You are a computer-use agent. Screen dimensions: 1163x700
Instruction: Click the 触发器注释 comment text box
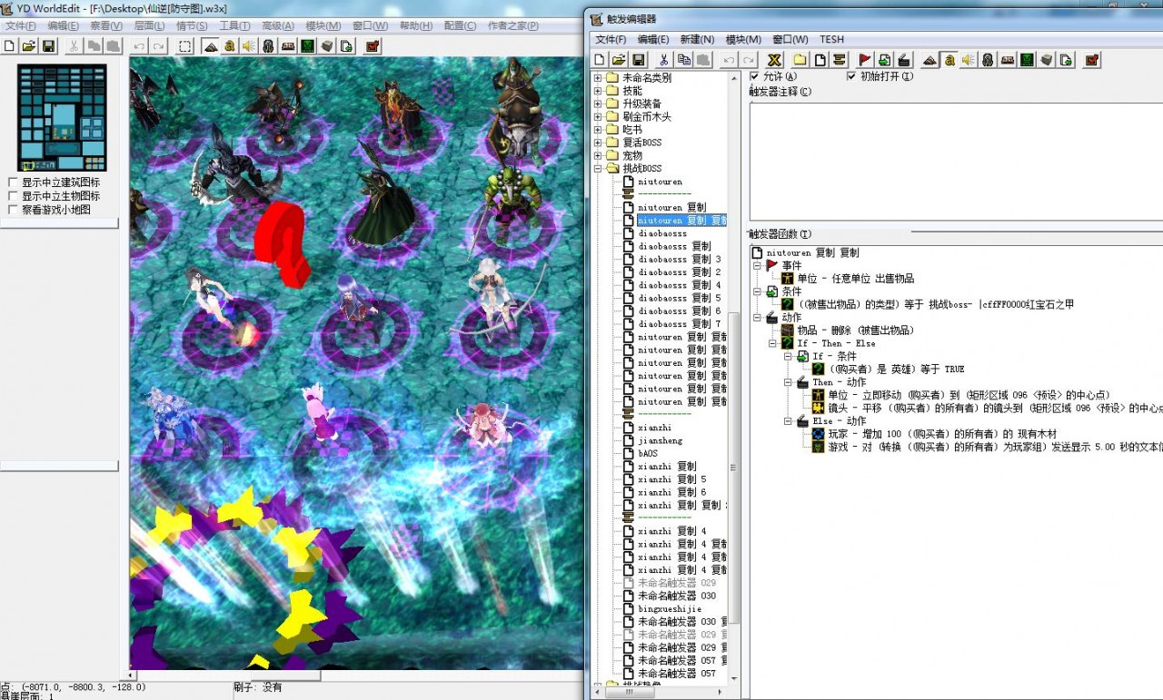pyautogui.click(x=956, y=160)
